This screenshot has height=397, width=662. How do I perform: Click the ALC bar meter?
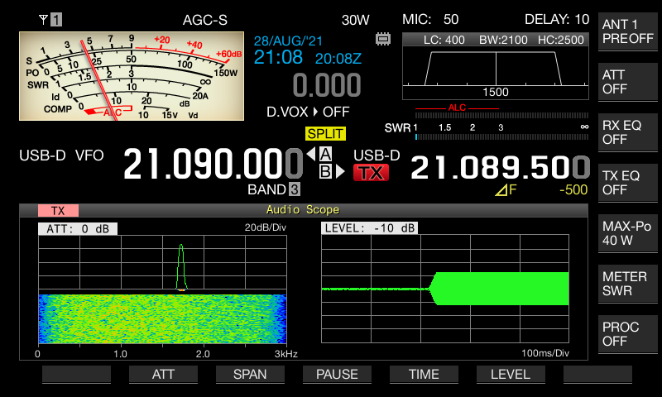[x=501, y=115]
